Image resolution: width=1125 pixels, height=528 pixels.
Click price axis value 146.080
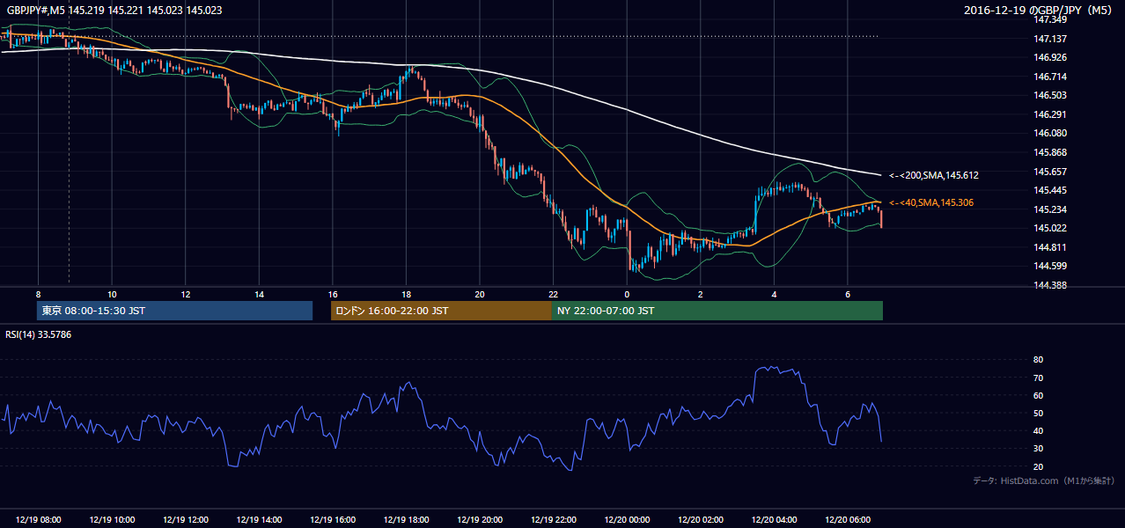[1050, 133]
